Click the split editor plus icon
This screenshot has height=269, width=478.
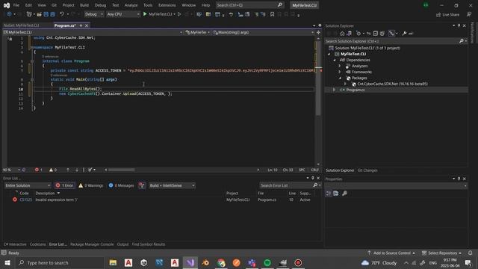[318, 32]
